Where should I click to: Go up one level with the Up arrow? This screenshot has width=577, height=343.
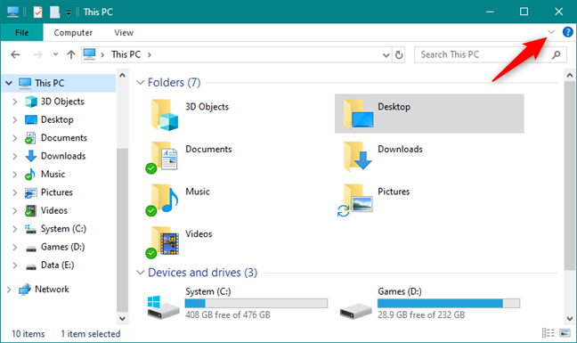(71, 55)
